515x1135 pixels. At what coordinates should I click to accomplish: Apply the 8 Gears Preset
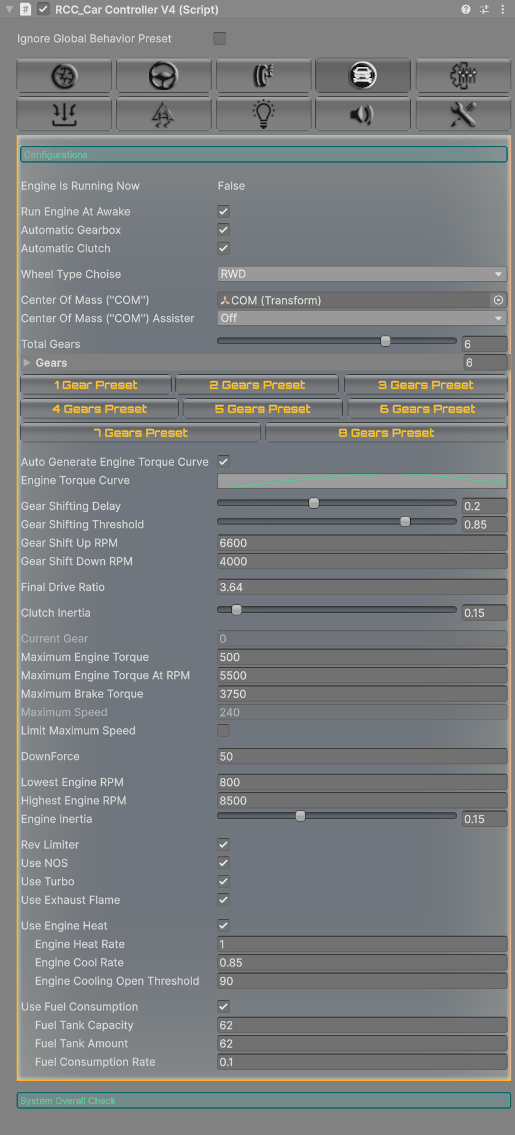click(x=386, y=433)
